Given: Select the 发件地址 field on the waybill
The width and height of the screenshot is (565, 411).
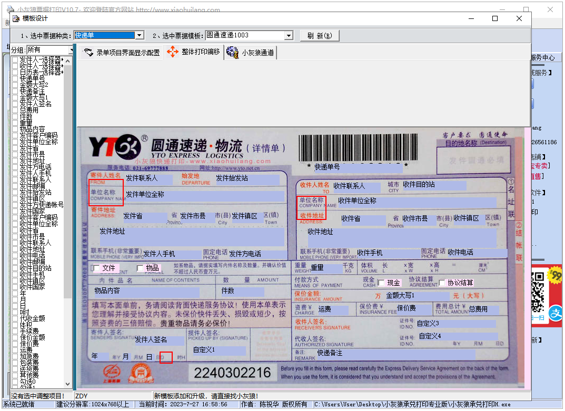Looking at the screenshot, I should coord(192,236).
